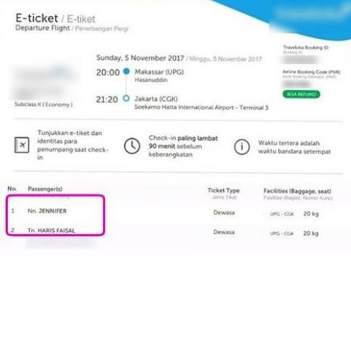Click the Sunday, 5 November 2017 date
This screenshot has width=351, height=363.
point(140,58)
